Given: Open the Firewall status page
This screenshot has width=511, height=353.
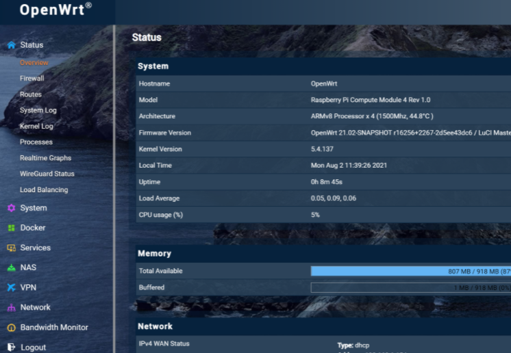Looking at the screenshot, I should click(x=32, y=79).
